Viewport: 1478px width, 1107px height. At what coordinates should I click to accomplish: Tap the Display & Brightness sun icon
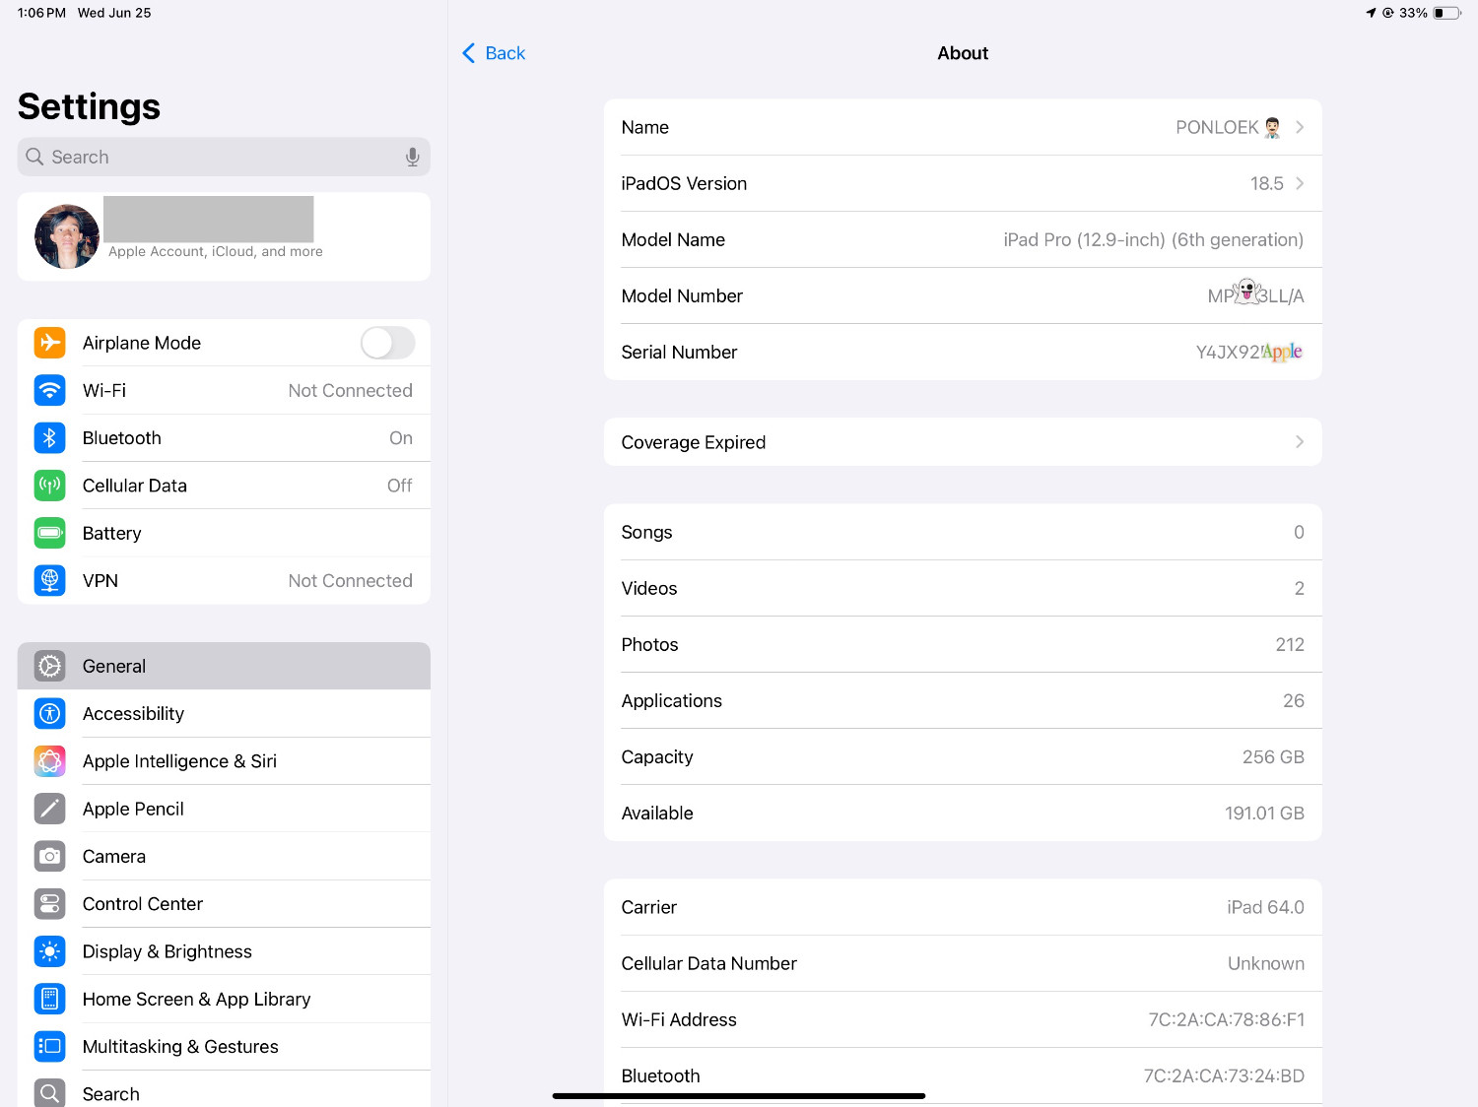pos(50,951)
